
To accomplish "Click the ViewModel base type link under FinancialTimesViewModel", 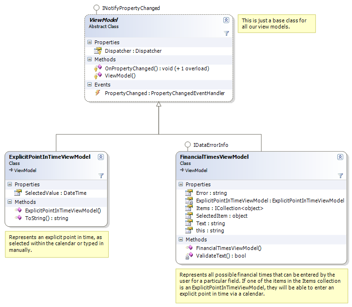I will tap(196, 171).
